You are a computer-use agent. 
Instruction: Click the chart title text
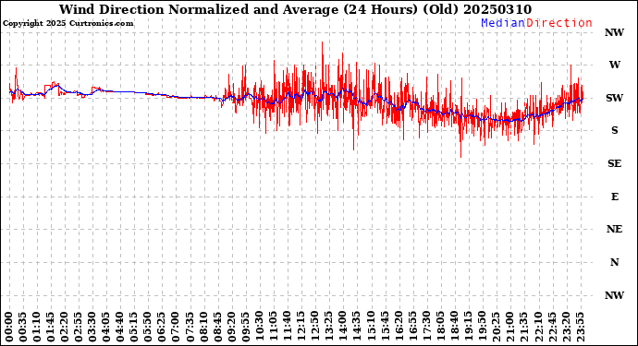295,9
